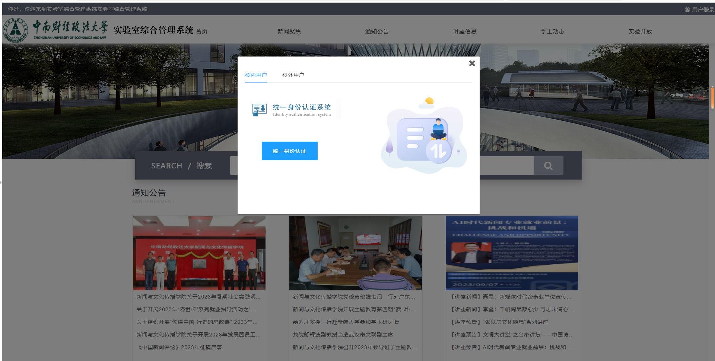Open the 实验开放 navigation item
715x361 pixels.
[x=640, y=32]
